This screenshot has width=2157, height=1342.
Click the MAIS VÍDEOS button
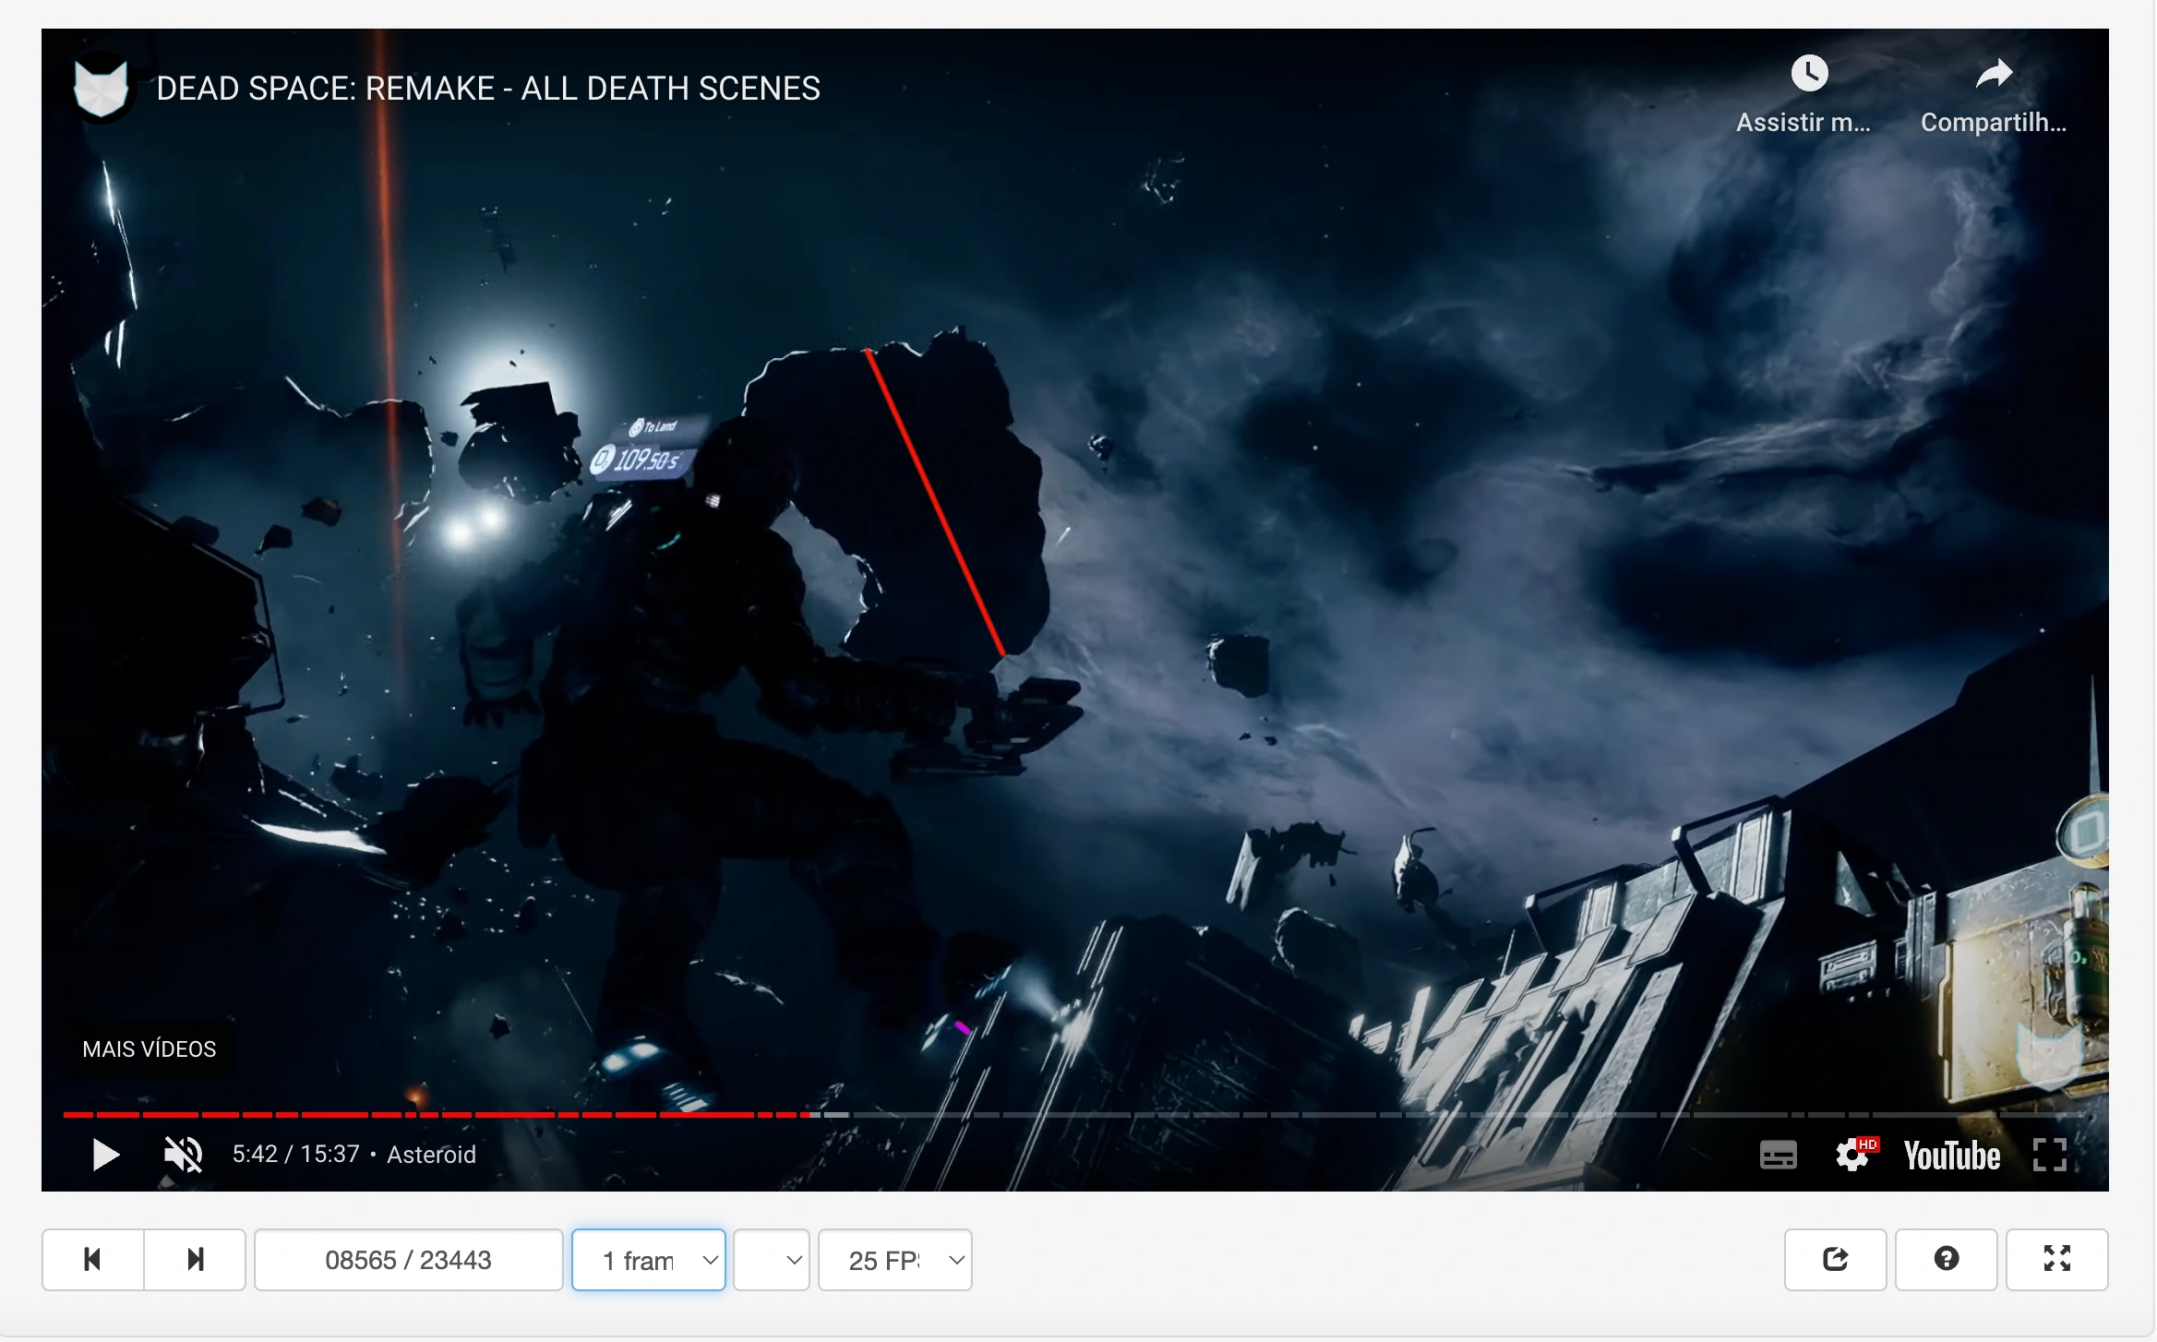pos(149,1049)
